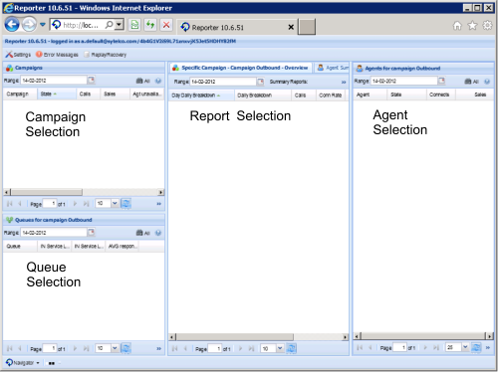Click the Sales column in Campaigns panel
Viewport: 498px width, 372px height.
[115, 94]
